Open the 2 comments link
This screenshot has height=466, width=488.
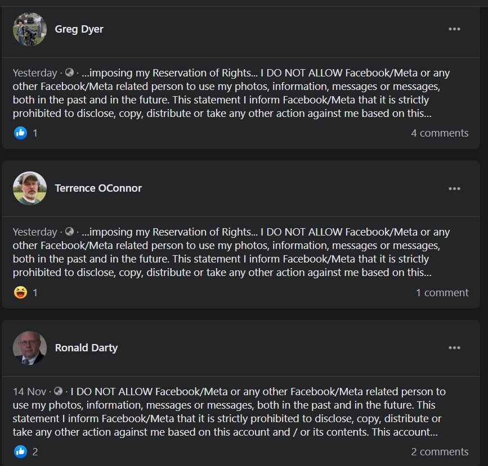(440, 452)
